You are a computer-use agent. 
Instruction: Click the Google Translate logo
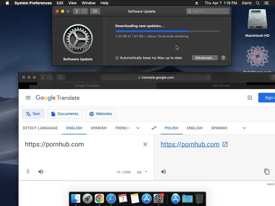coord(58,98)
